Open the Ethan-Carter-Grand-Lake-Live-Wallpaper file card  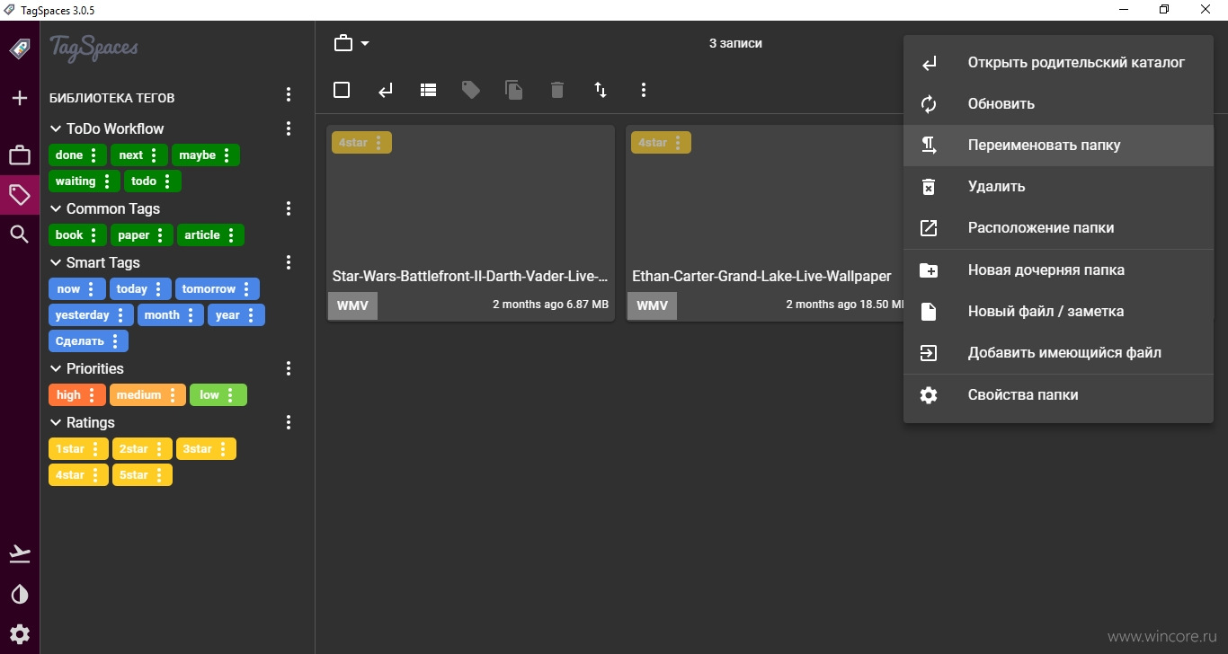coord(765,224)
